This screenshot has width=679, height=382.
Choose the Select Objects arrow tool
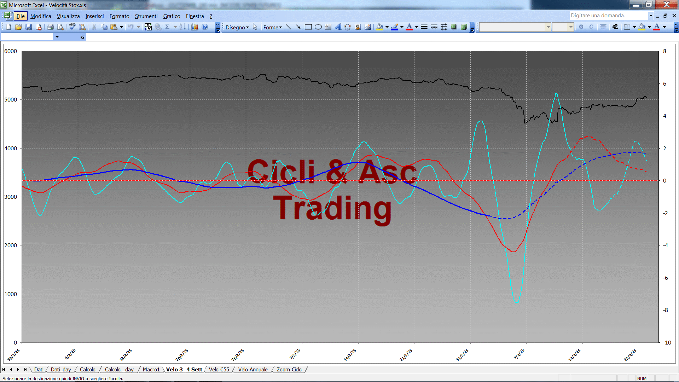[255, 27]
